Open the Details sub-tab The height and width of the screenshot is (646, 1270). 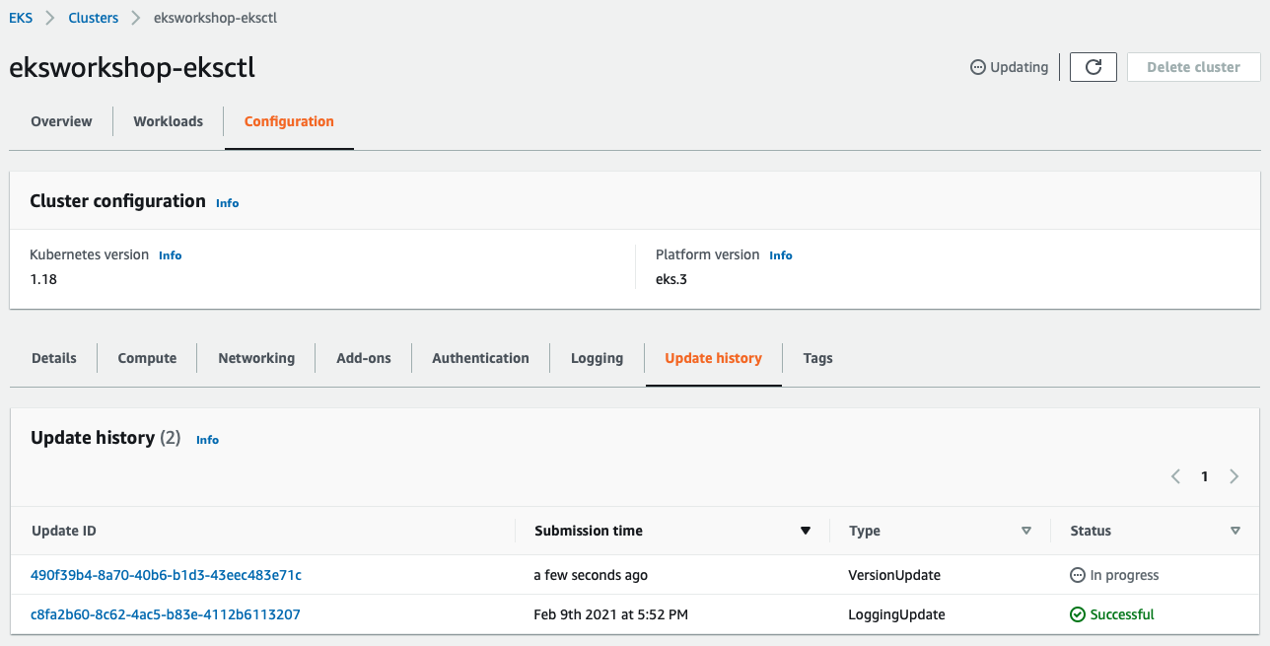click(x=54, y=358)
